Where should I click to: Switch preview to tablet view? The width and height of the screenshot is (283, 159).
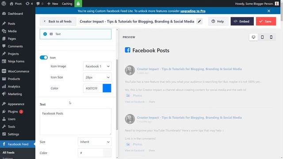coord(262,37)
